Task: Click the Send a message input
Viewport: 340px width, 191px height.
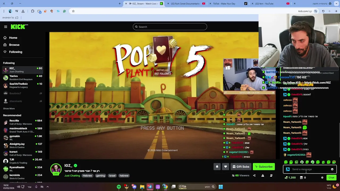Action: pyautogui.click(x=309, y=169)
